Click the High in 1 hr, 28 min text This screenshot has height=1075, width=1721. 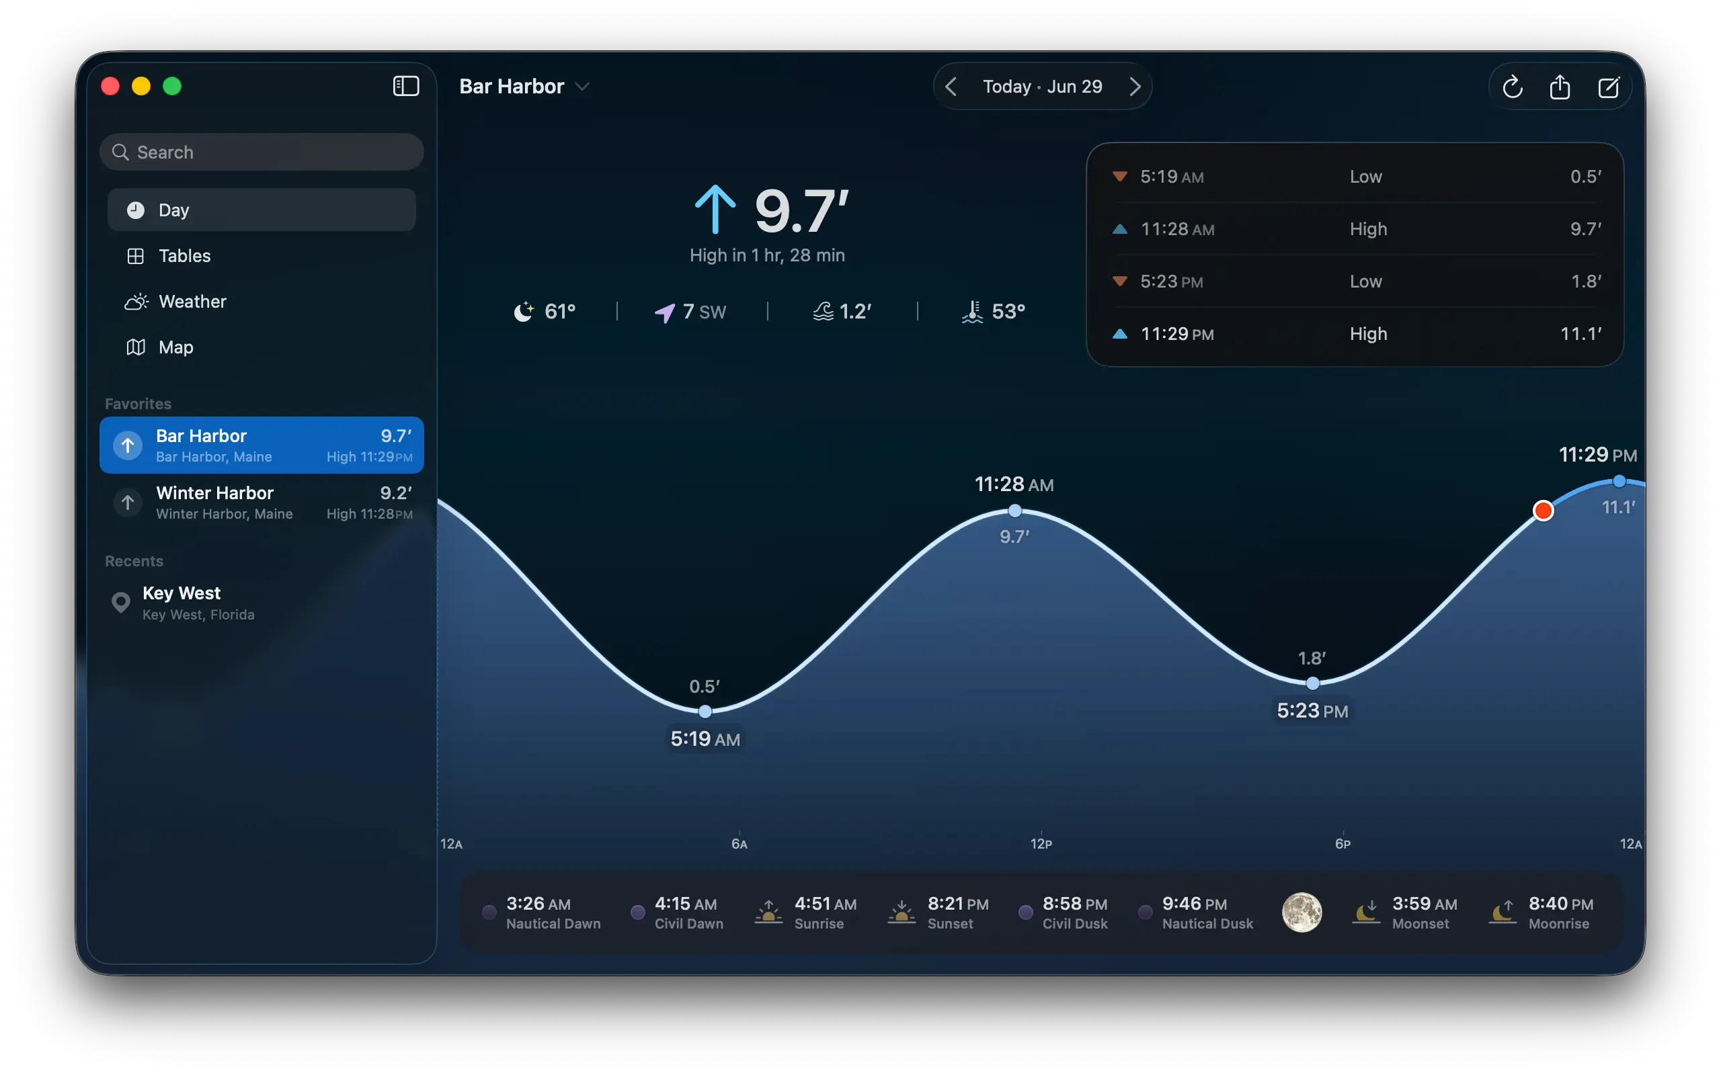pos(767,255)
